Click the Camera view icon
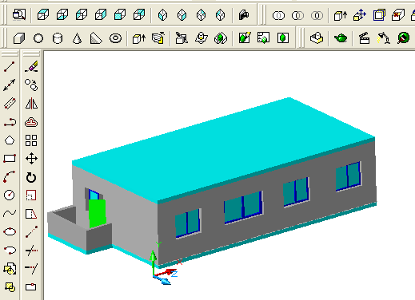The height and width of the screenshot is (300, 415). pyautogui.click(x=244, y=15)
